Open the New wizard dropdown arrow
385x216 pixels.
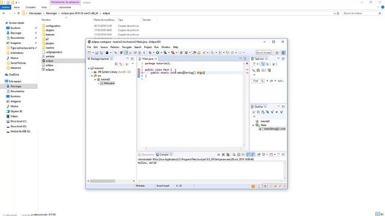click(x=93, y=53)
